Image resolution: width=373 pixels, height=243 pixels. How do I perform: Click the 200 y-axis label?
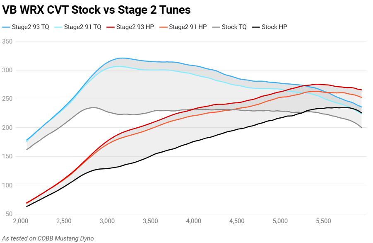[x=7, y=128]
